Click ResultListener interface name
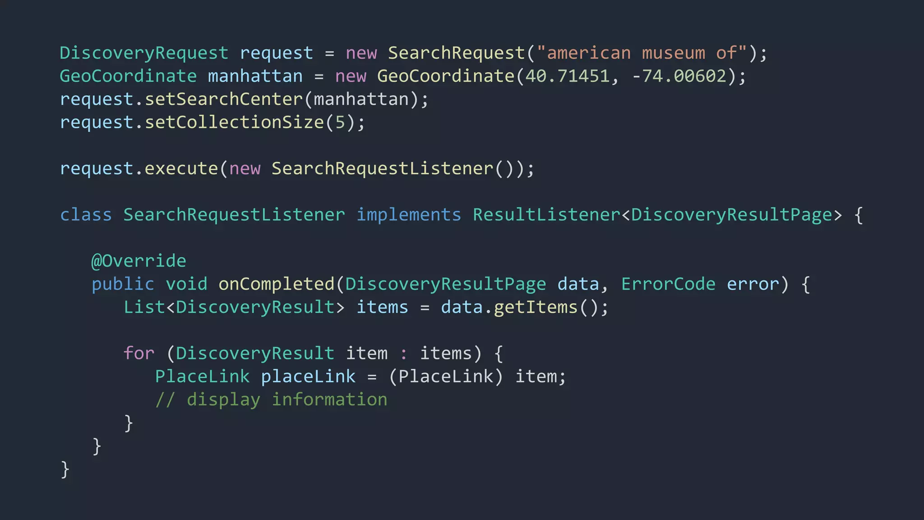This screenshot has height=520, width=924. tap(546, 215)
